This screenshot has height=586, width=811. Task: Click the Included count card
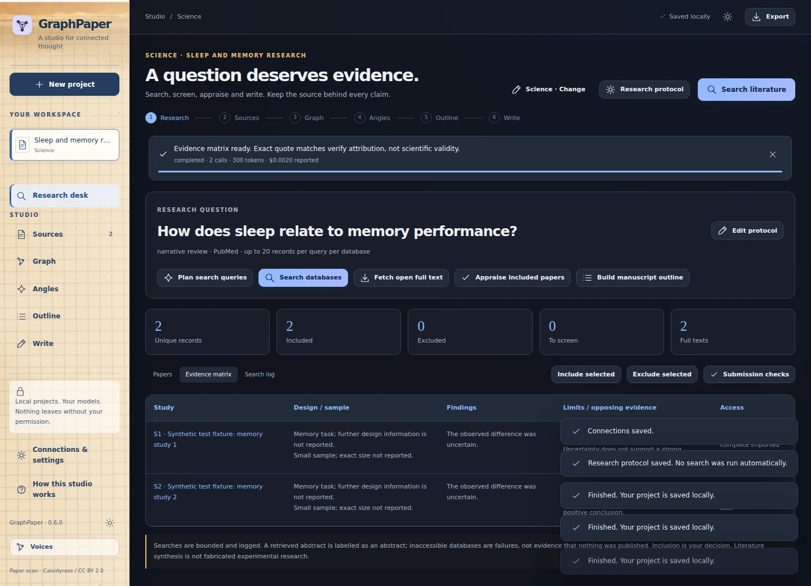[338, 332]
